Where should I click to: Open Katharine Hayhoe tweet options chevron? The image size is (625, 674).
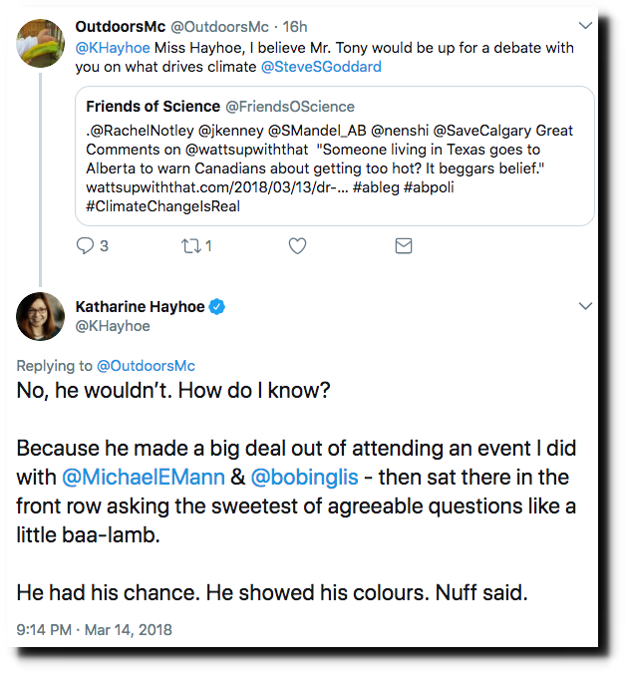coord(585,306)
